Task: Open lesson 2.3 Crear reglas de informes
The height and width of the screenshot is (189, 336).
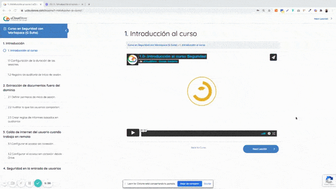Action: tap(33, 119)
